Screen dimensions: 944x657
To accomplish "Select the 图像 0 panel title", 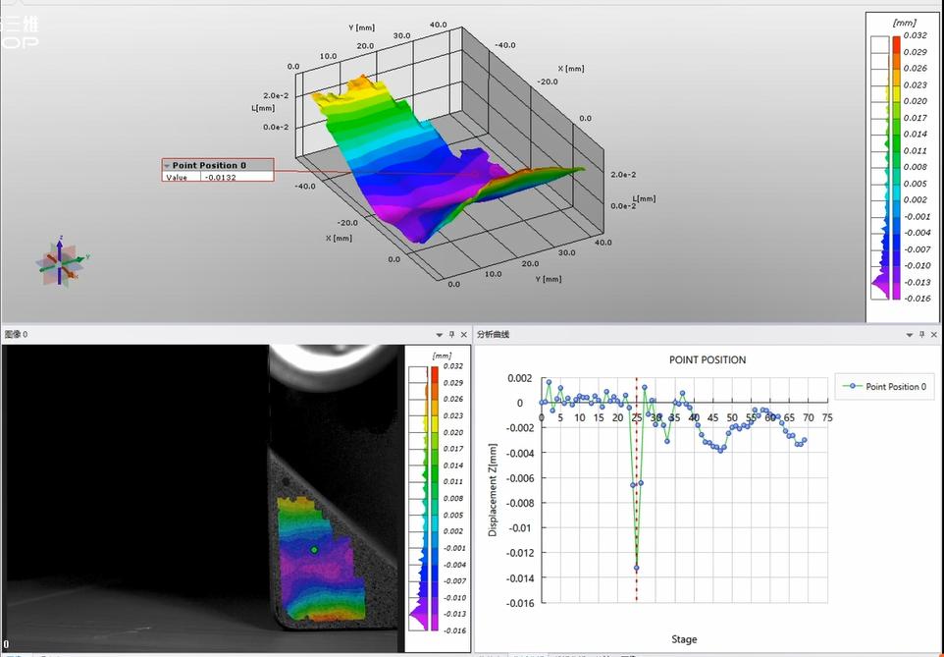I will 17,335.
